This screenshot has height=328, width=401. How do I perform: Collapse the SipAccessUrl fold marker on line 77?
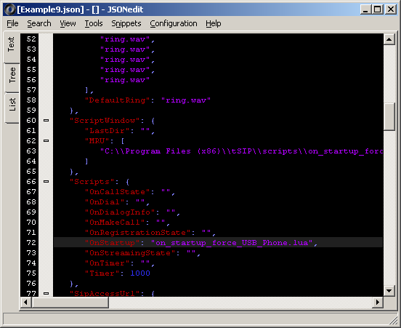coord(46,293)
